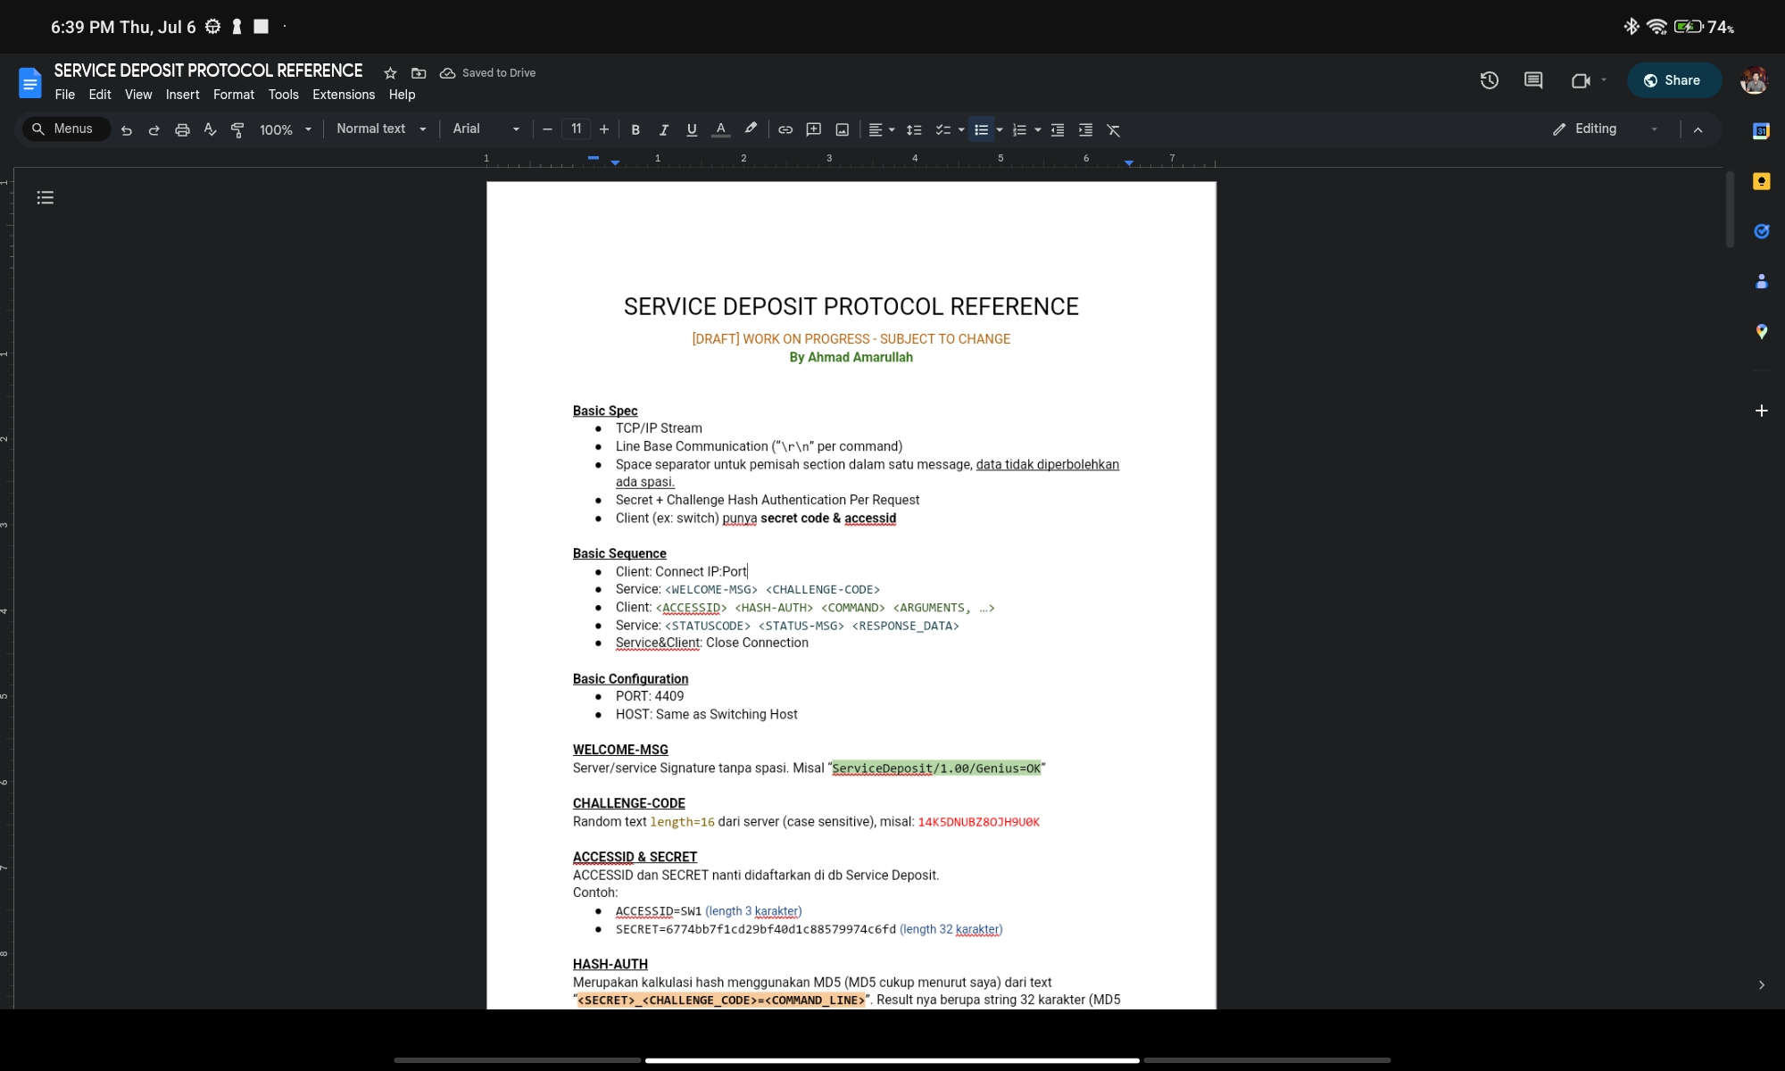
Task: Click the paint format roller icon
Action: [237, 129]
